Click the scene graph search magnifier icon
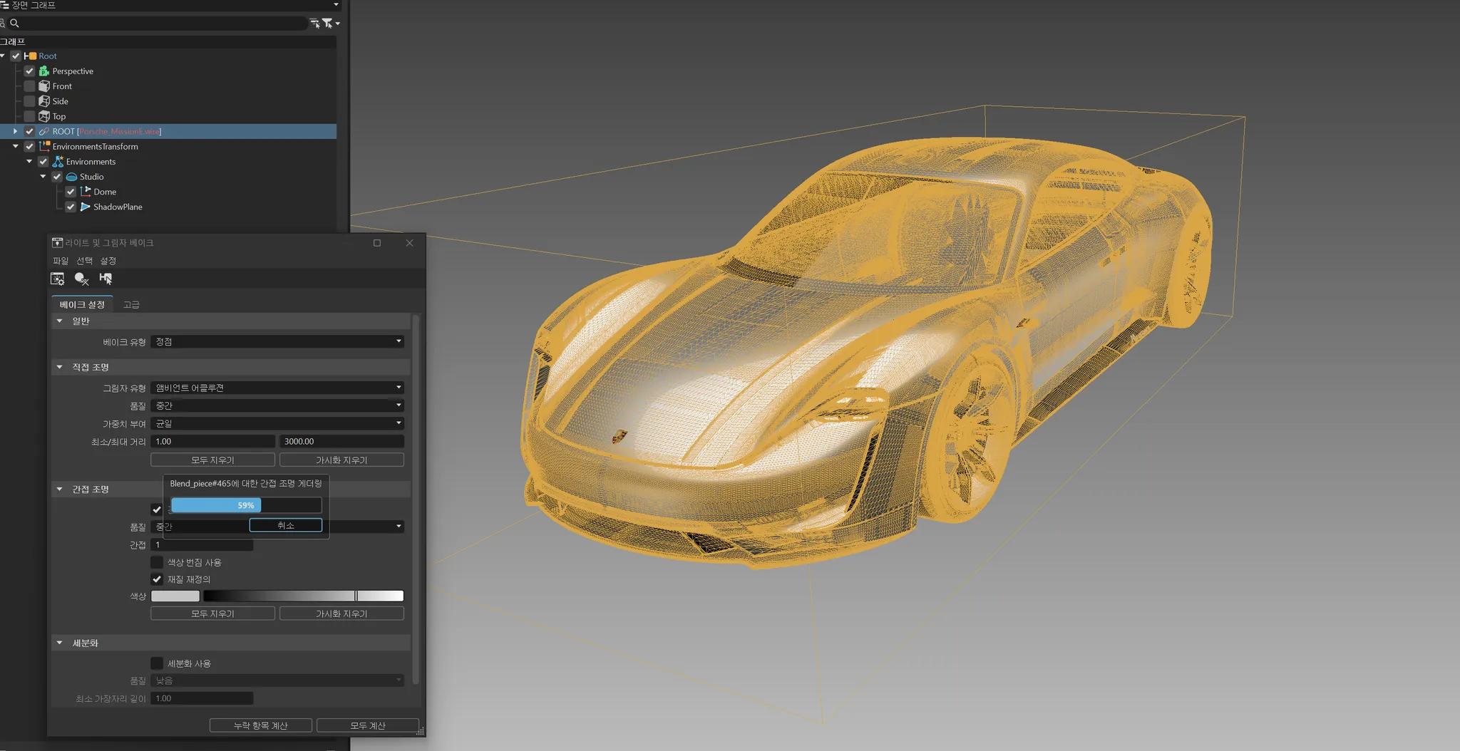 [x=14, y=24]
